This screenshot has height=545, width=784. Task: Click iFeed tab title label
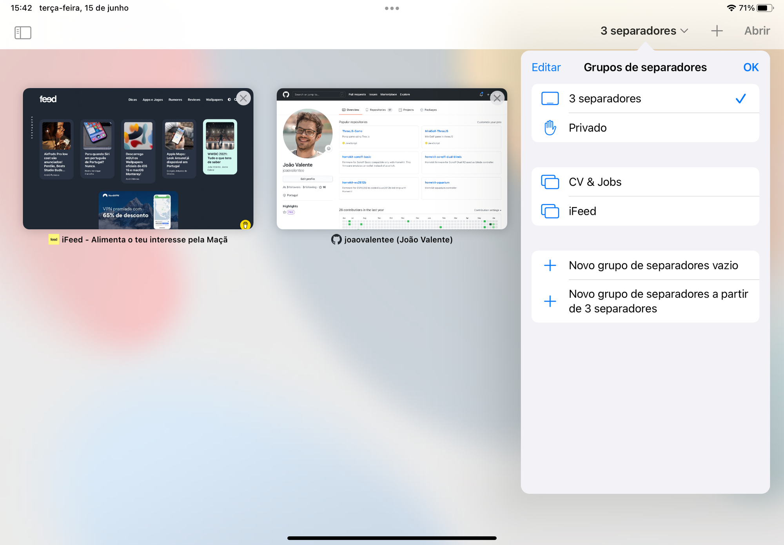coord(145,240)
